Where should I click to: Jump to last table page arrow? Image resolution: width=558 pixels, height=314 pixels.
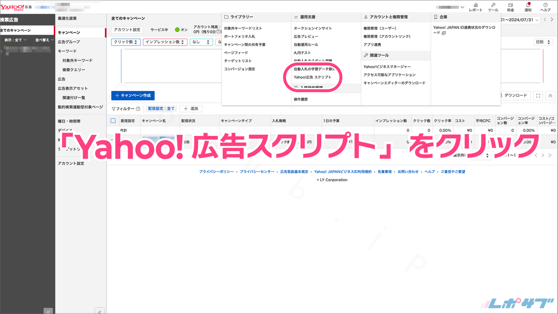coord(550,155)
